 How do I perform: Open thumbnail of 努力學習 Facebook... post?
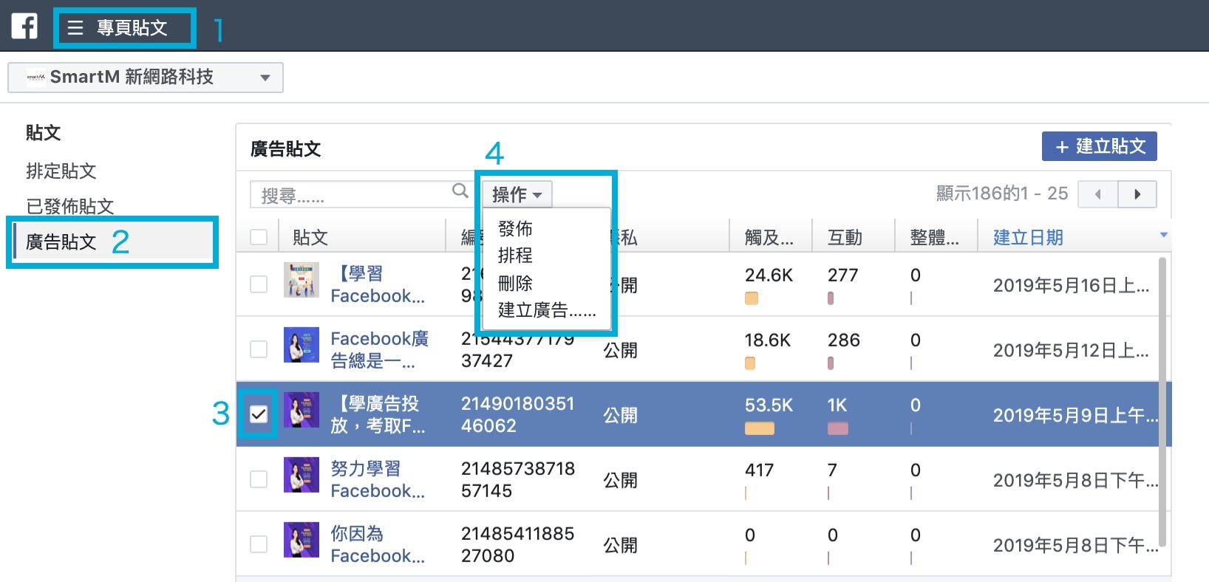[x=302, y=475]
